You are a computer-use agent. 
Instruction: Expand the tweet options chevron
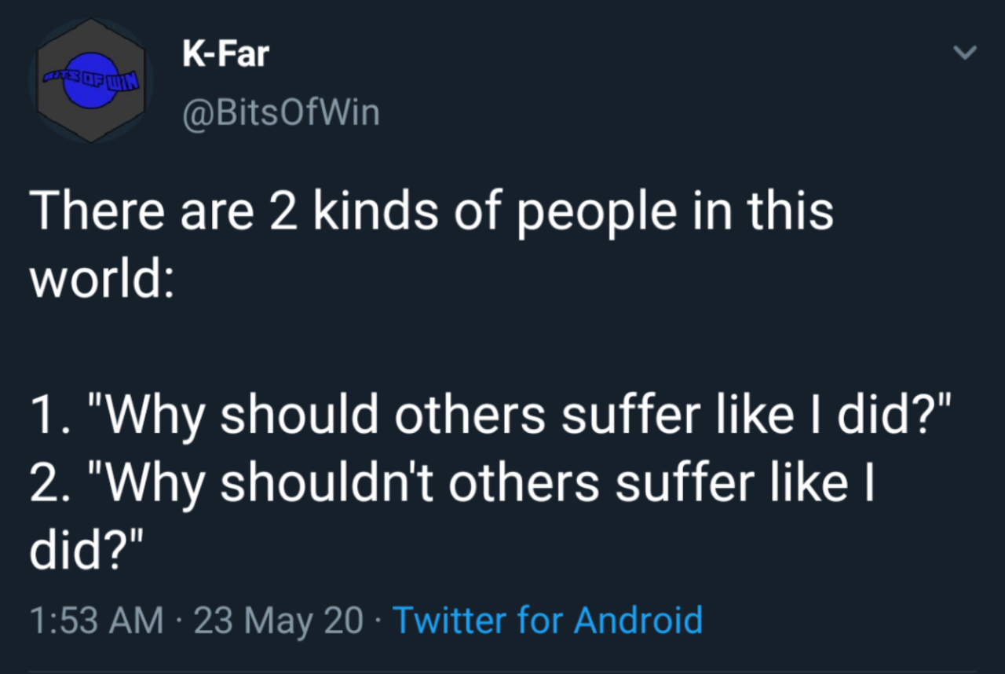coord(964,53)
